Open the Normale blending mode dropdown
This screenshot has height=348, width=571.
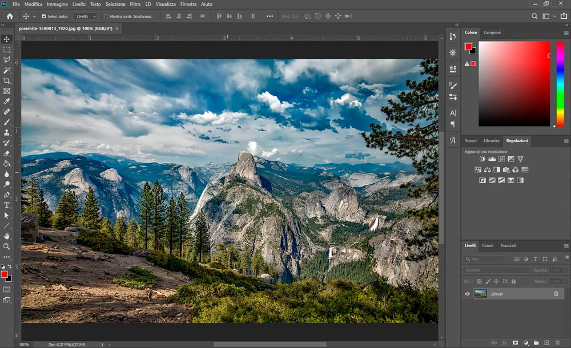pos(496,270)
